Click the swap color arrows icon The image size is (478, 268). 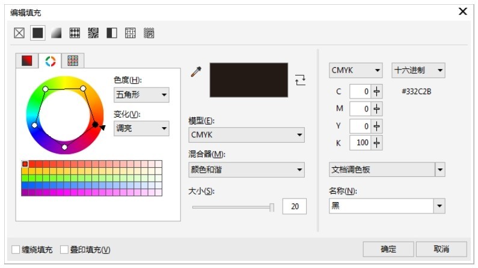[x=300, y=80]
